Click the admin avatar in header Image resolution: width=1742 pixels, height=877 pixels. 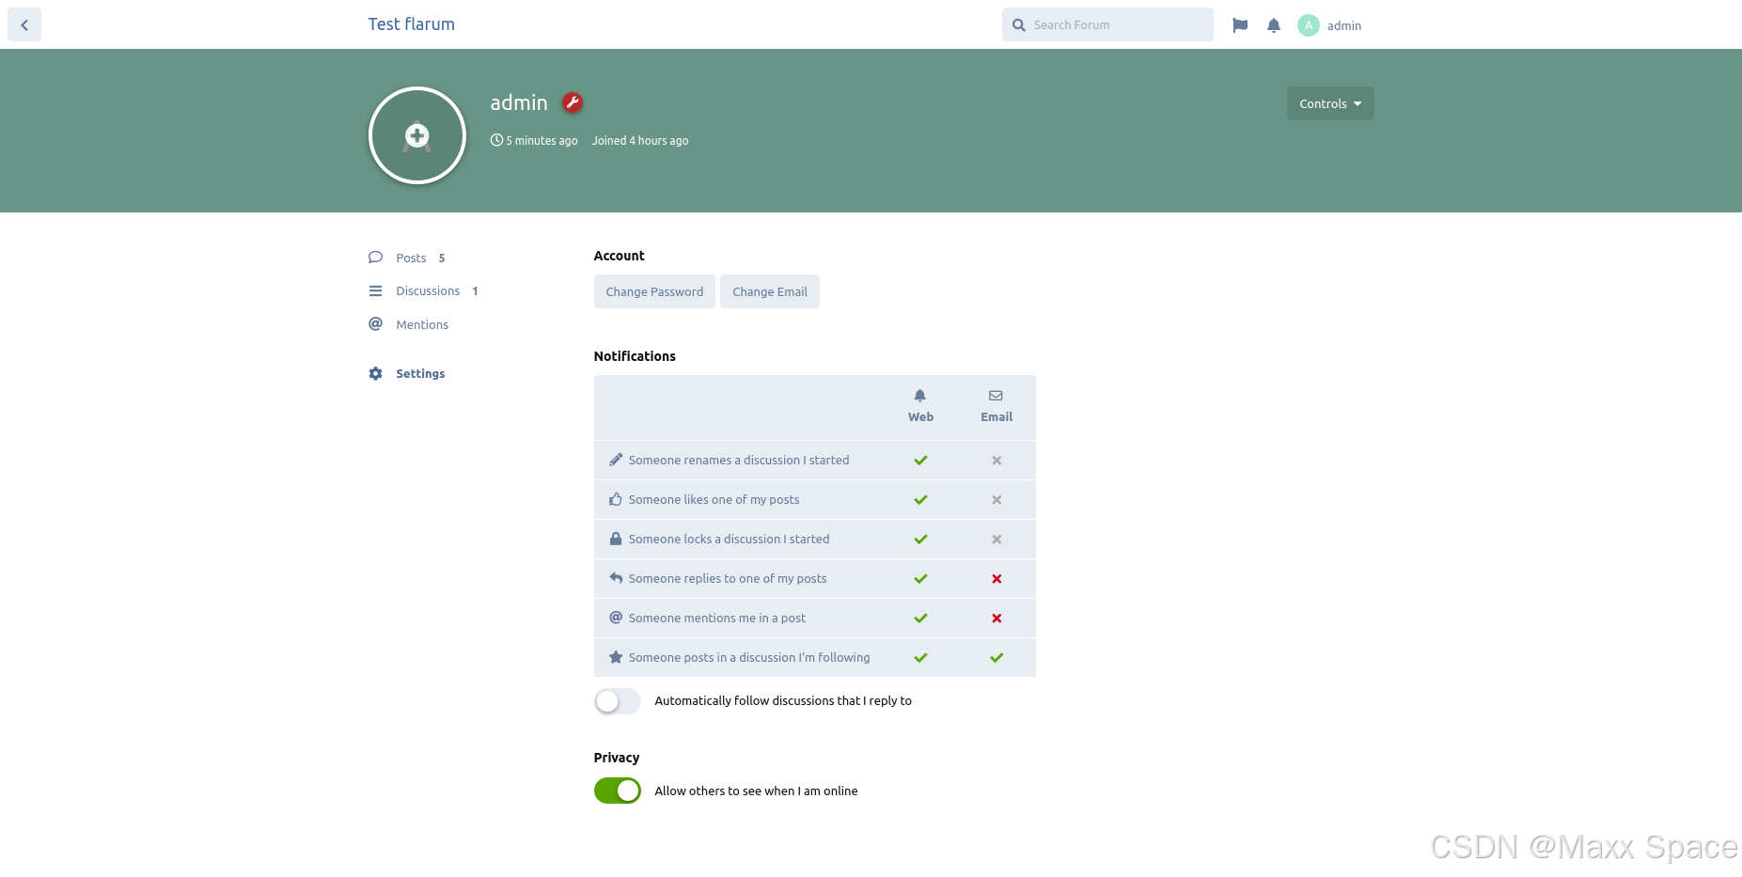tap(1309, 25)
